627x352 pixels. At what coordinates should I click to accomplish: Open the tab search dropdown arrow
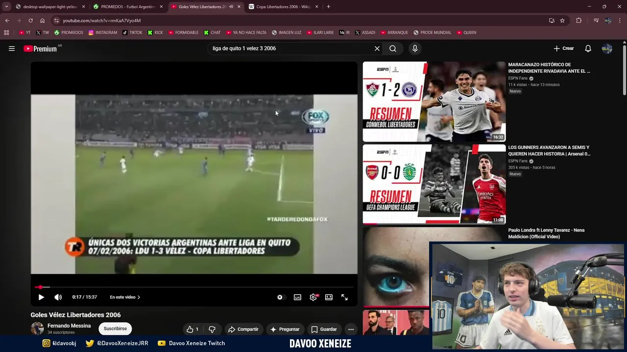click(x=6, y=7)
